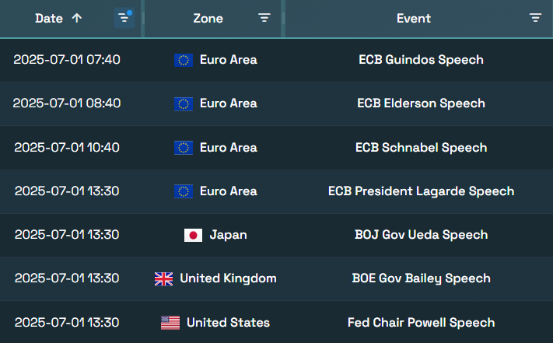The image size is (553, 343).
Task: Select the BOJ Gov Ueda Speech row
Action: [277, 235]
